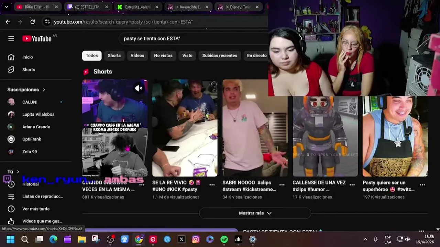Select the Shorts filter chip
Viewport: 440px width, 247px height.
[x=114, y=56]
